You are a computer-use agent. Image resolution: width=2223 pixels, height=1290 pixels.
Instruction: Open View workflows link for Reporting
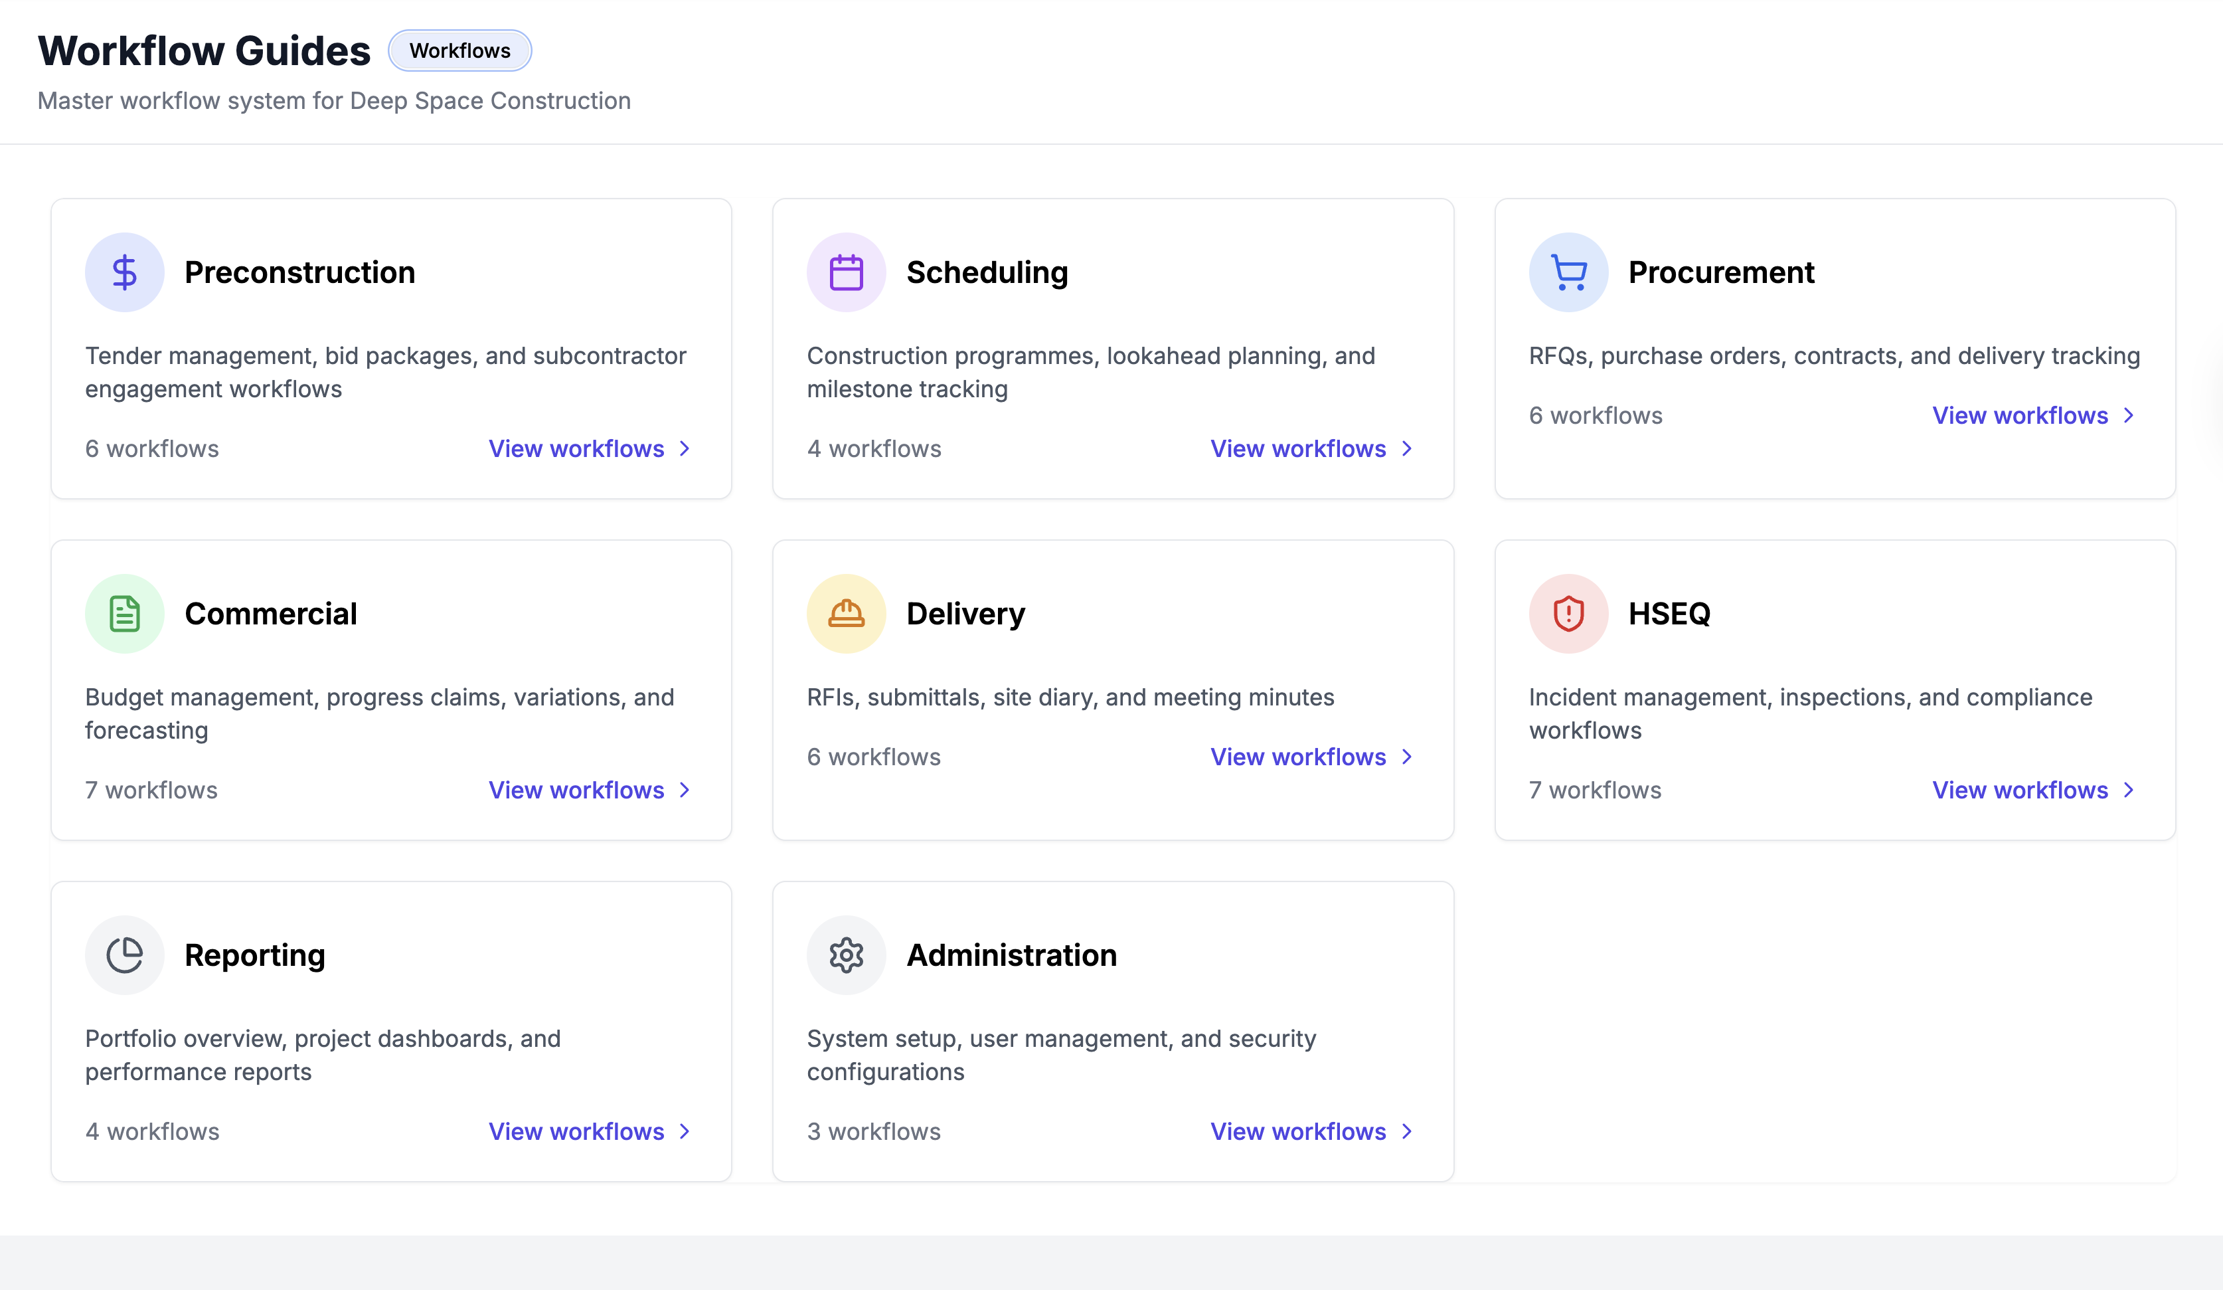click(x=590, y=1131)
